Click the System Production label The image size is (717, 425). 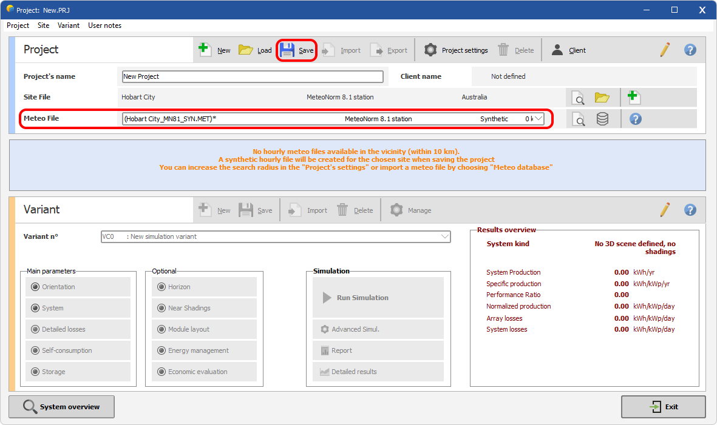point(513,273)
